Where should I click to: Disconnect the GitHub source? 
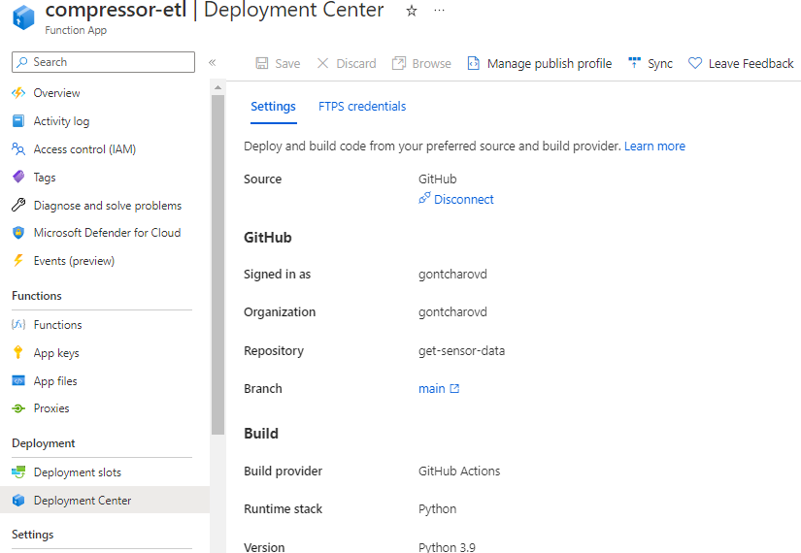[x=464, y=199]
